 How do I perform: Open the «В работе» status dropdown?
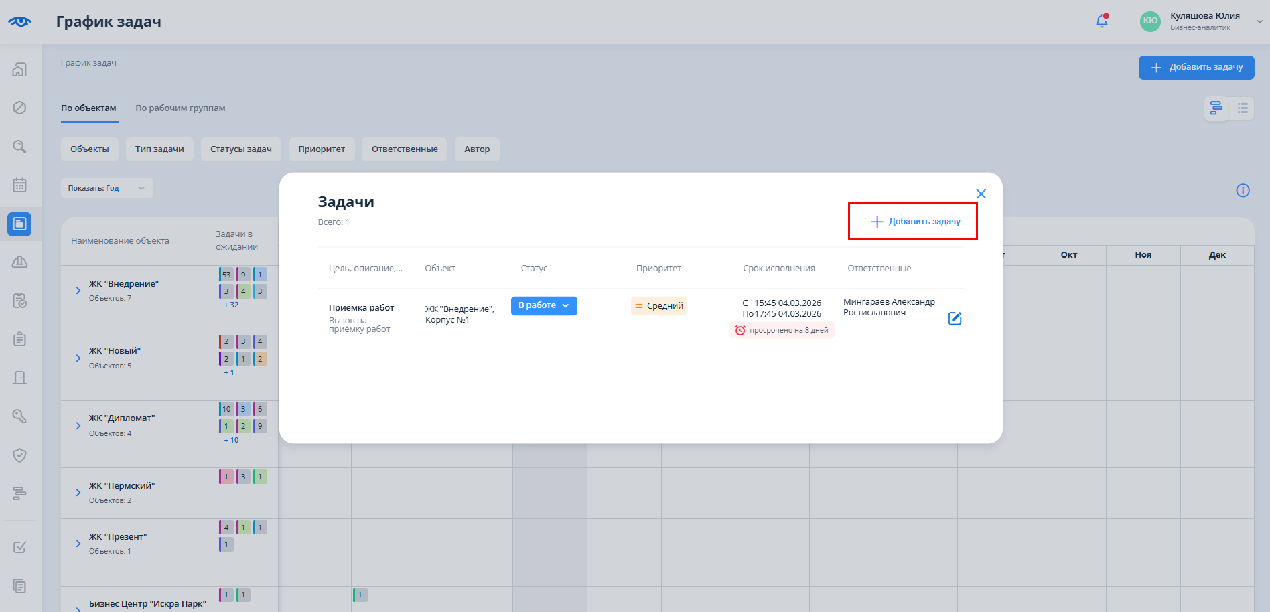[543, 306]
